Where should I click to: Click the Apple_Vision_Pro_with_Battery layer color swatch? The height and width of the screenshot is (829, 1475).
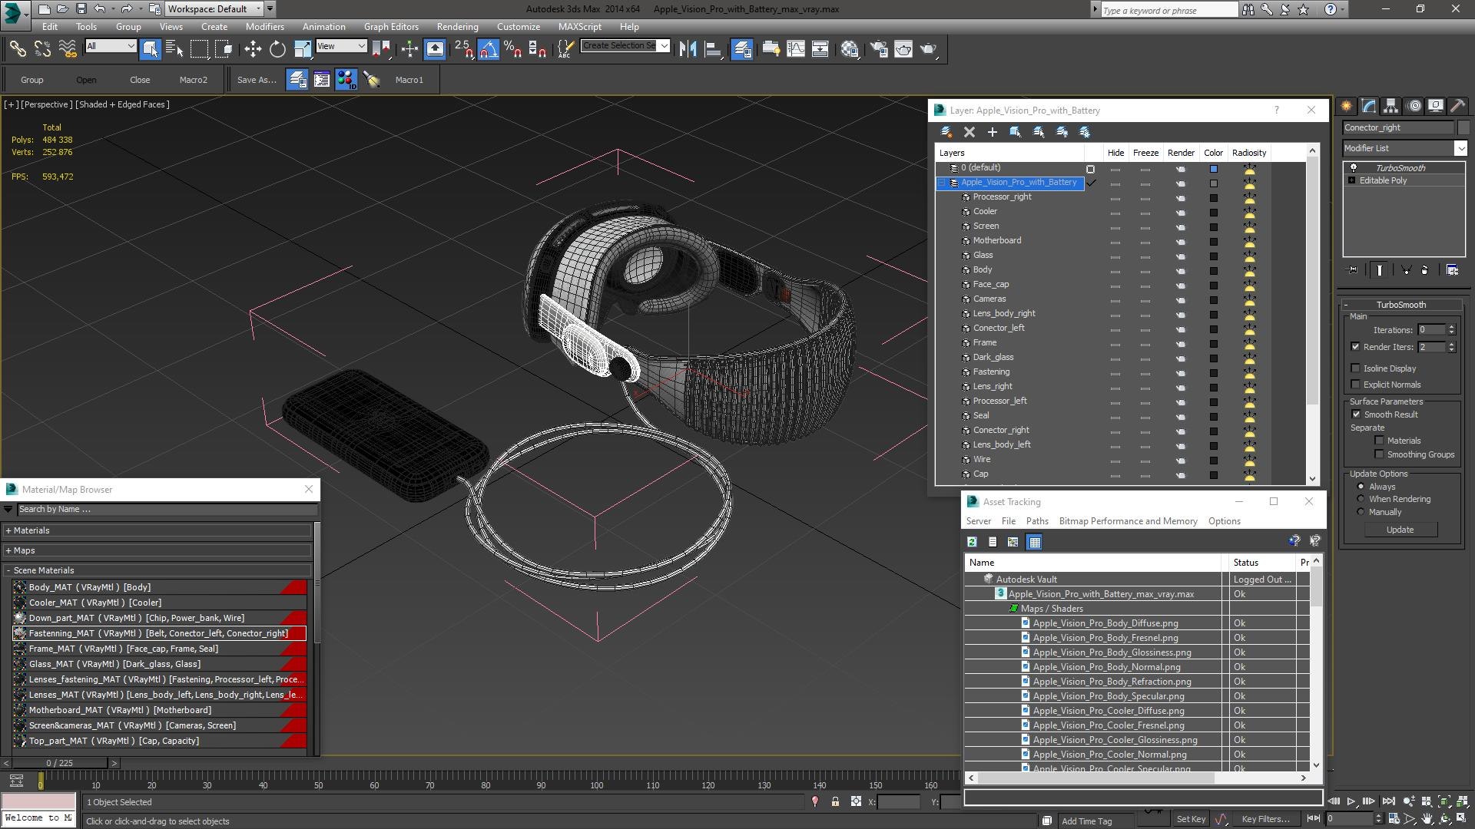point(1214,183)
